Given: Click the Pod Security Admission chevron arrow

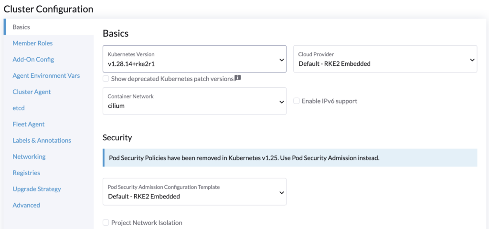Looking at the screenshot, I should click(x=281, y=192).
